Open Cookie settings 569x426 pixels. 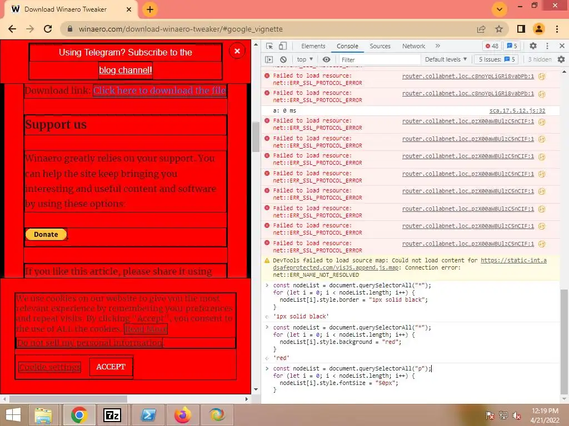click(x=49, y=367)
